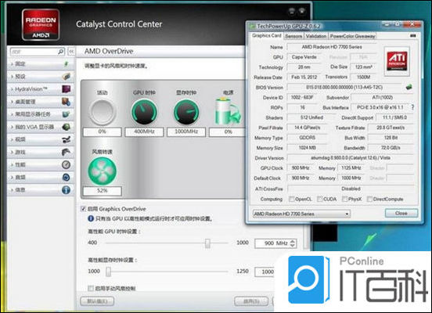Click the 我的 VGA 显示器 monitor icon
432x313 pixels.
tap(66, 127)
